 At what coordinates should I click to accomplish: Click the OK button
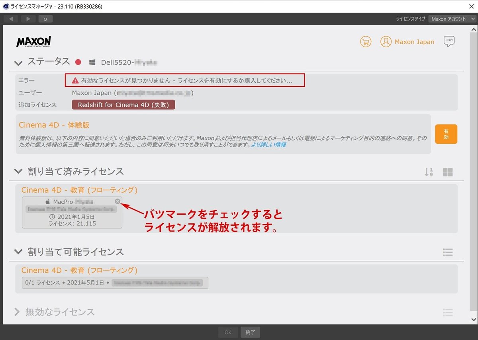click(x=228, y=332)
